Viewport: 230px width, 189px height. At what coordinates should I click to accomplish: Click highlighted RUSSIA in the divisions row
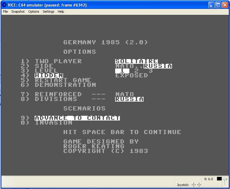click(x=129, y=99)
